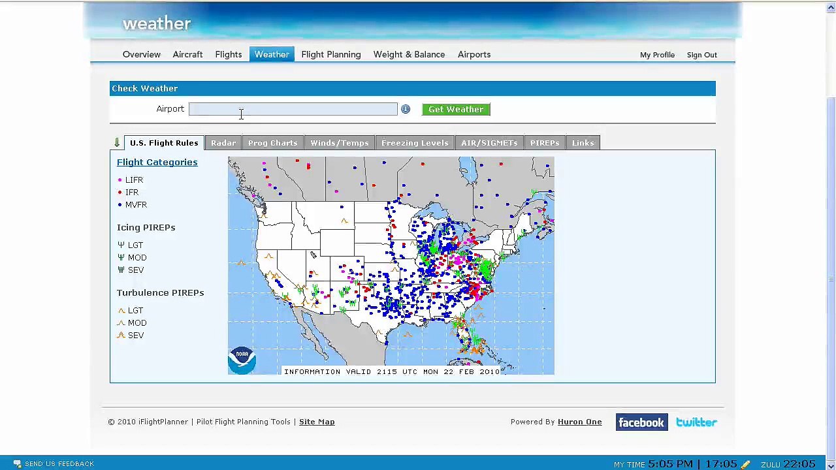
Task: Click the My Time 5:05 PM clock
Action: tap(669, 463)
